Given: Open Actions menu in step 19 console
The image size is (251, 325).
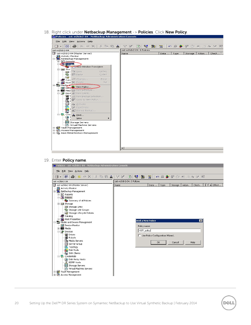Looking at the screenshot, I should (78, 171).
